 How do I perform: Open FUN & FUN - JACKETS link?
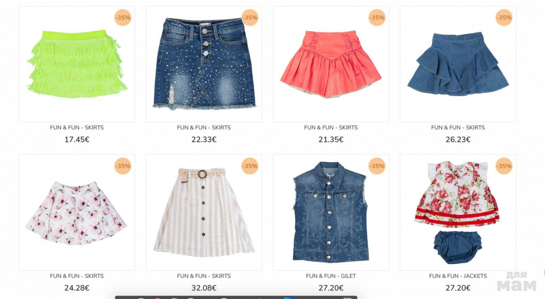(x=458, y=276)
